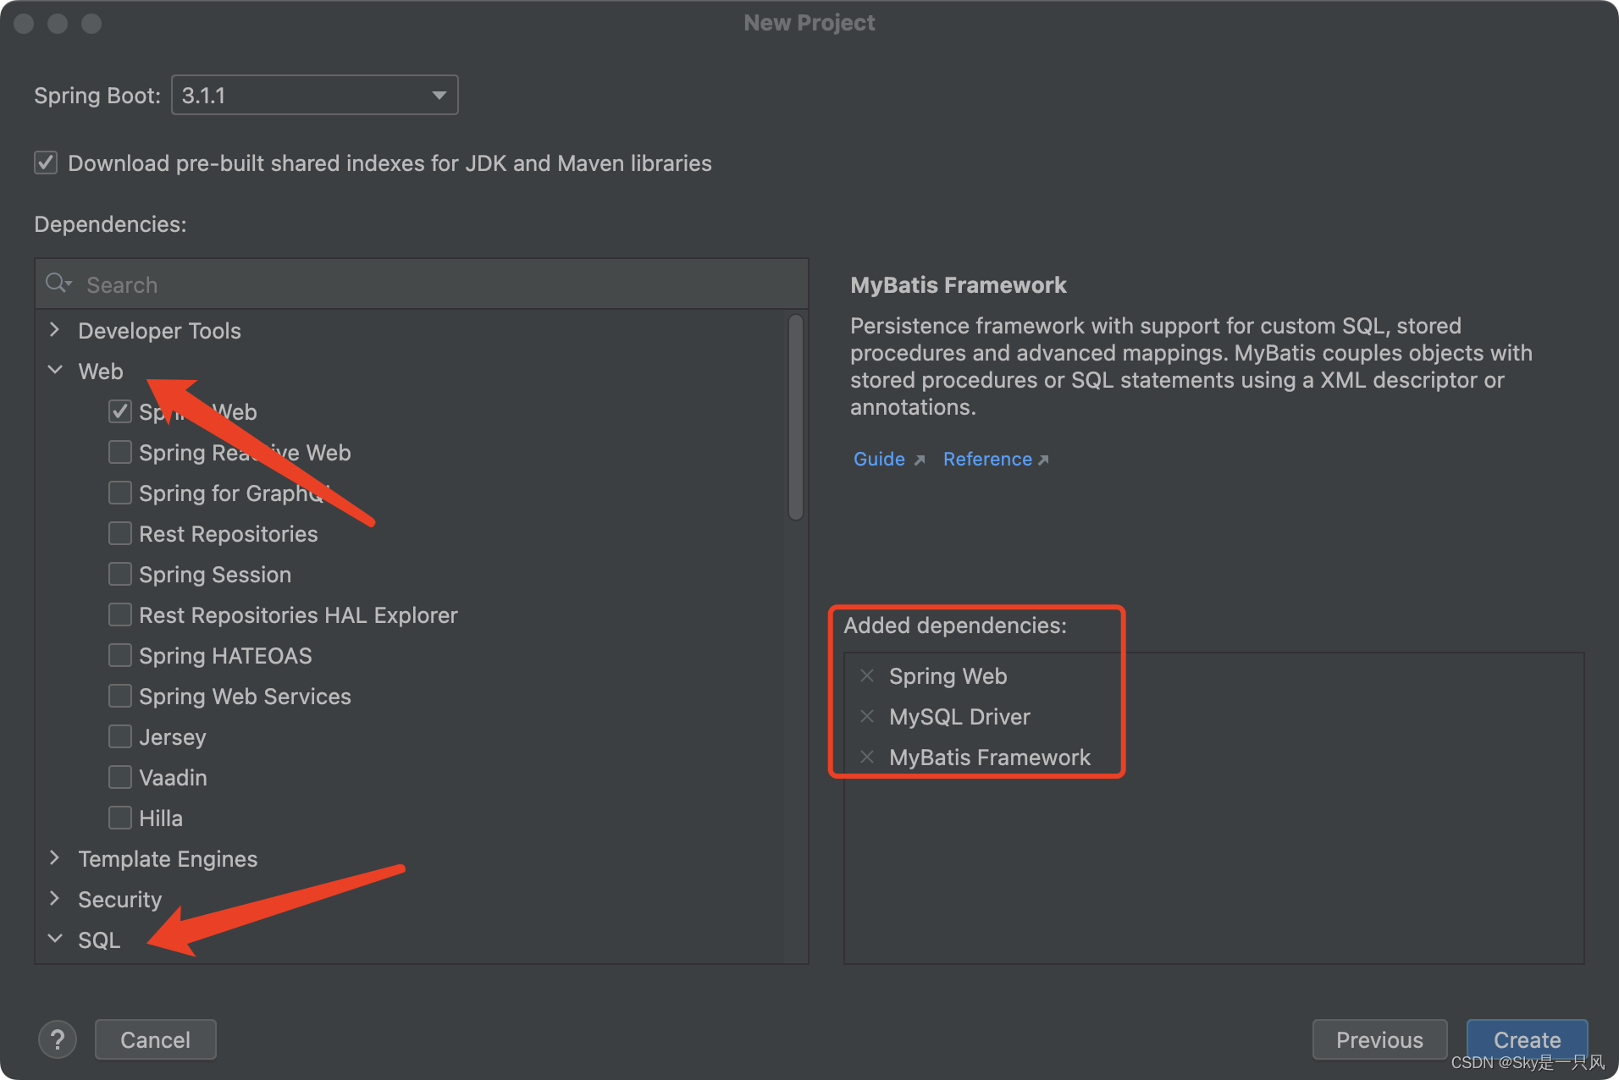Click the Rest Repositories HAL Explorer label
Image resolution: width=1619 pixels, height=1080 pixels.
298,615
